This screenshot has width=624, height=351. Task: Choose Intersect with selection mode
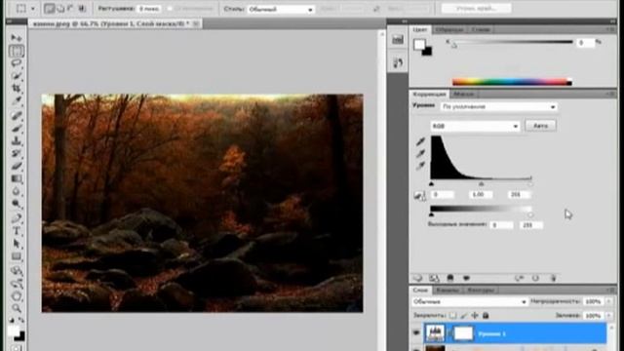click(82, 9)
